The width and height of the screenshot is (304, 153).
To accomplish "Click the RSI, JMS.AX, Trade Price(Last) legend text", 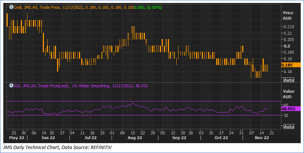I will 41,86.
